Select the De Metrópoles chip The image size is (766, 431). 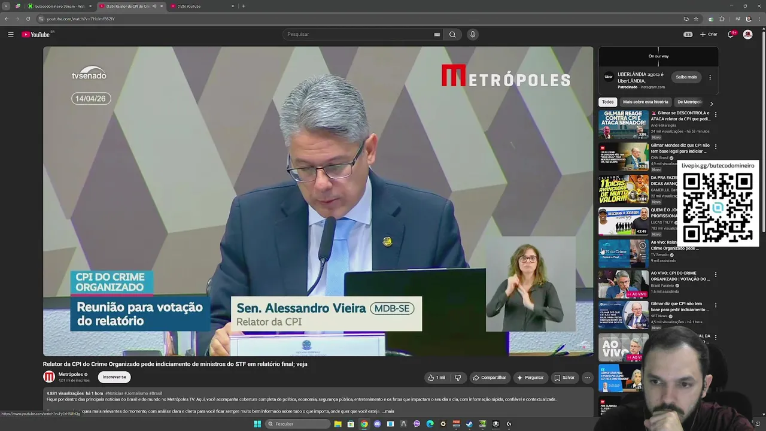690,102
